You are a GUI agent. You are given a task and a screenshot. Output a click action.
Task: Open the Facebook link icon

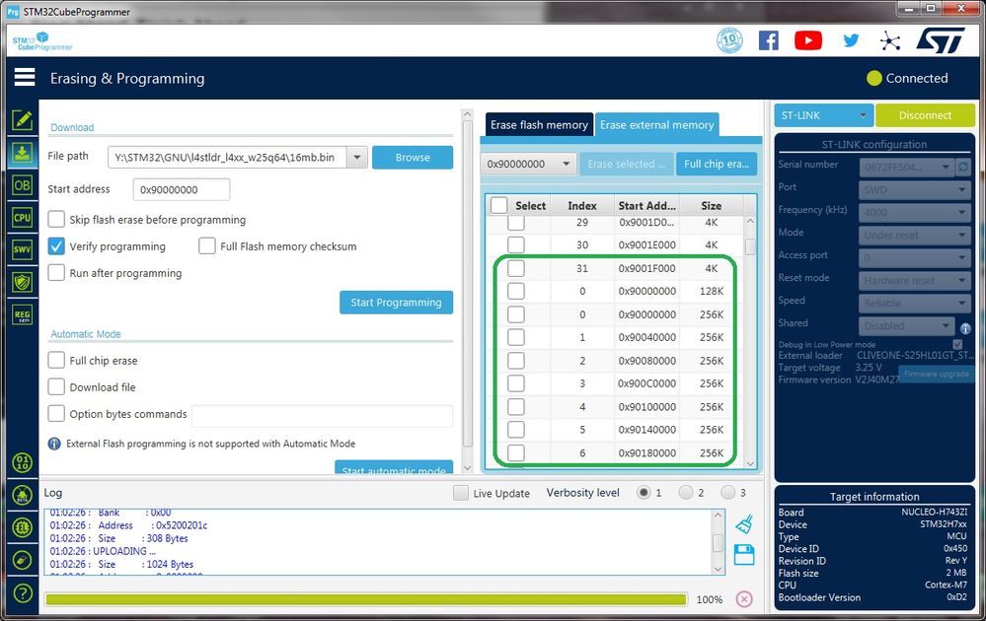point(769,40)
